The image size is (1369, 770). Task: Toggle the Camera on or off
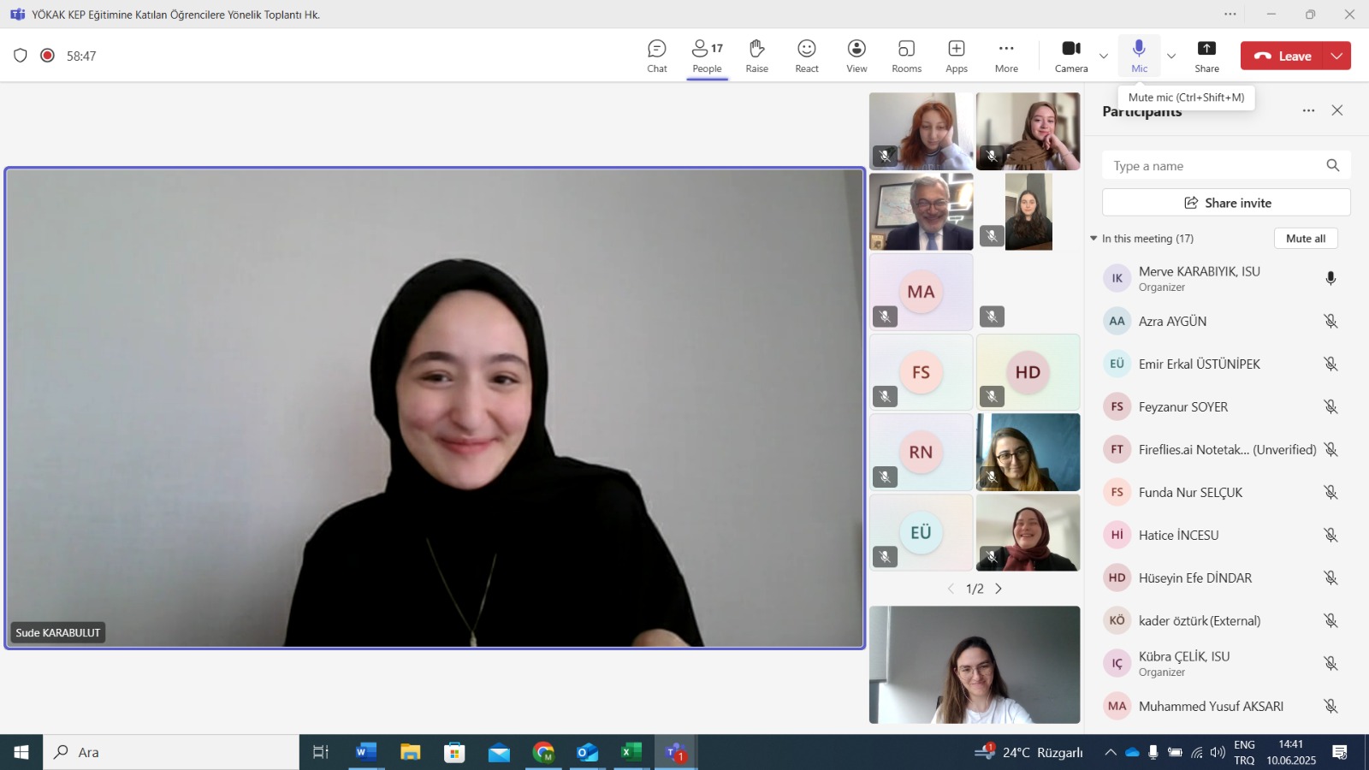coord(1070,56)
